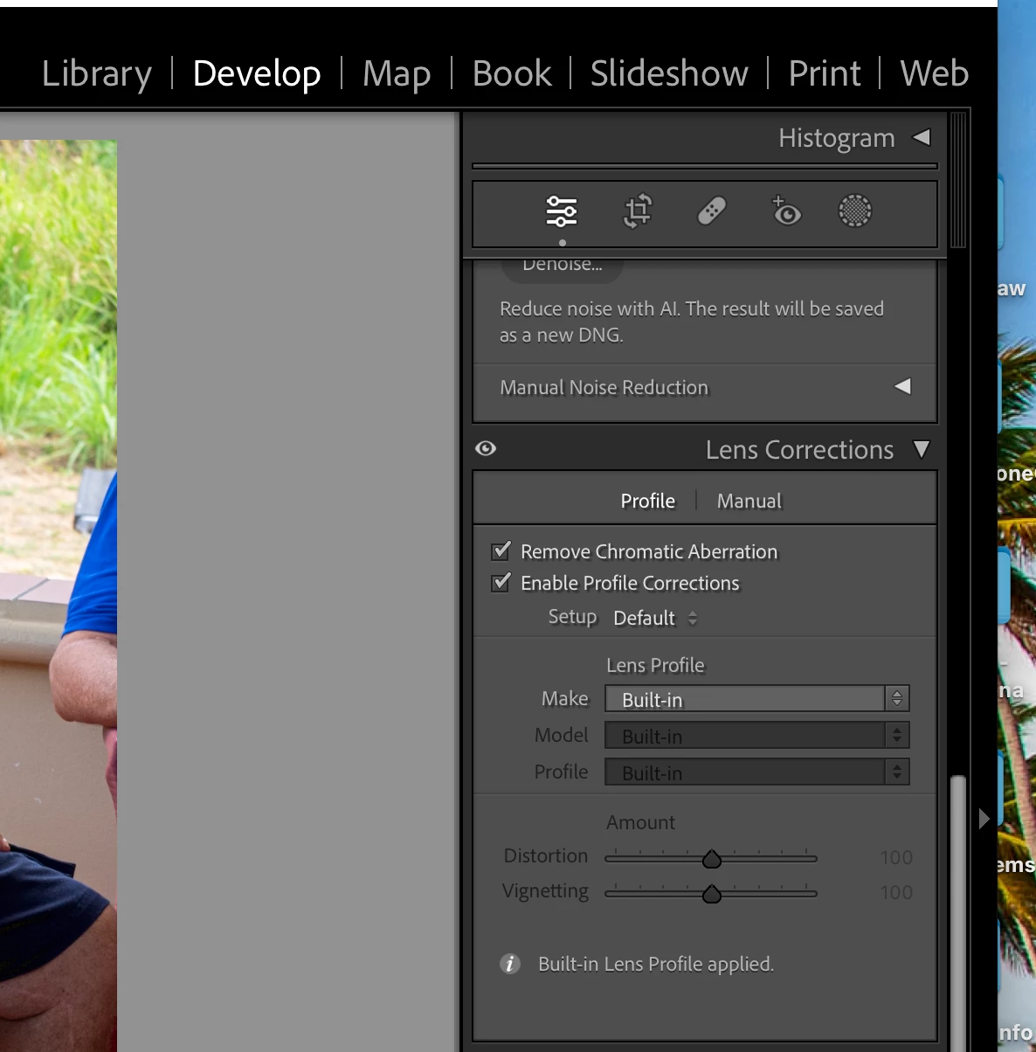1036x1052 pixels.
Task: Click the Manual Noise Reduction label
Action: click(604, 387)
